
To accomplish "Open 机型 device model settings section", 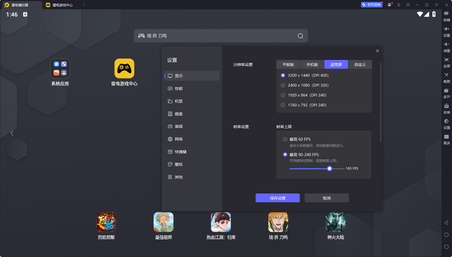I will coord(192,101).
